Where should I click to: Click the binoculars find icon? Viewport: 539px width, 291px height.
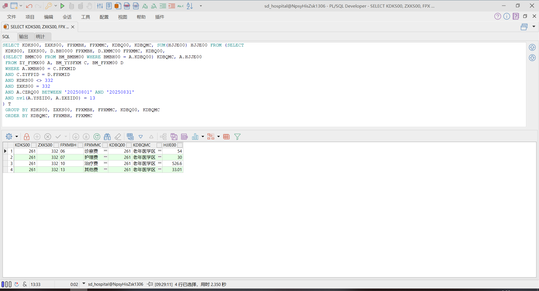point(107,137)
